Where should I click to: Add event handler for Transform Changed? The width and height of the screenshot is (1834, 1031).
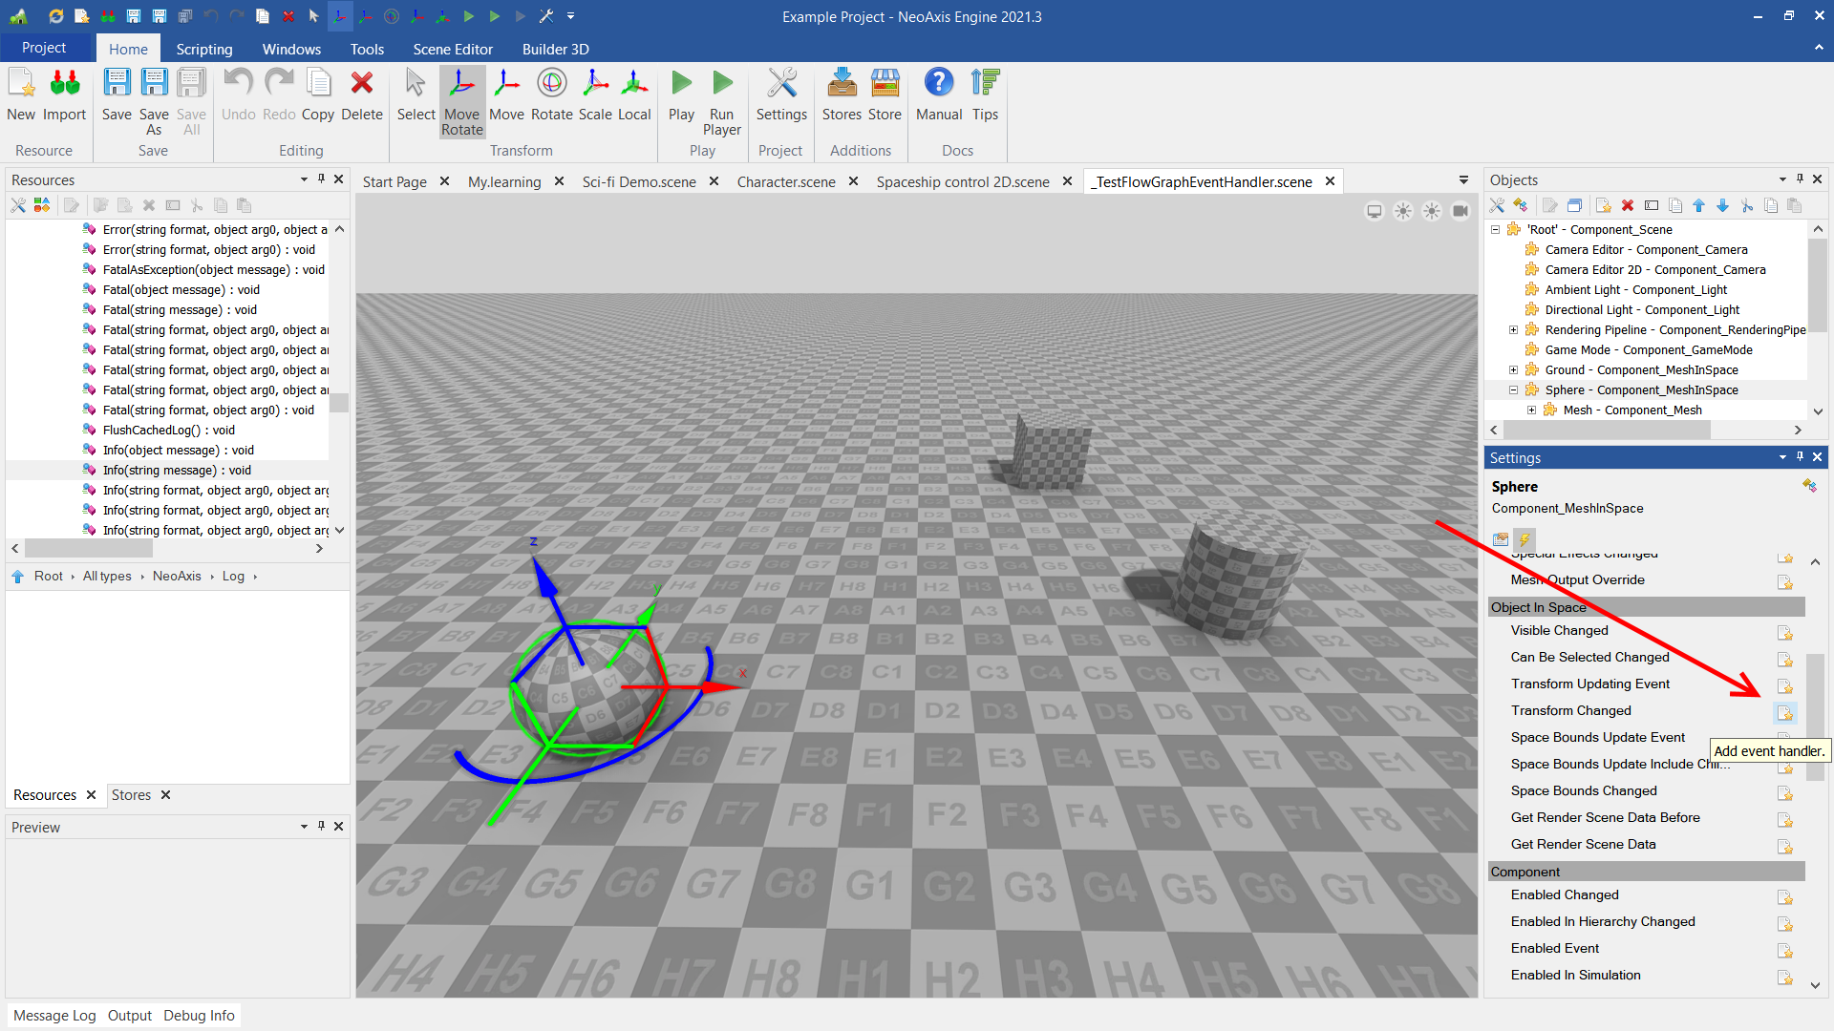click(x=1784, y=712)
